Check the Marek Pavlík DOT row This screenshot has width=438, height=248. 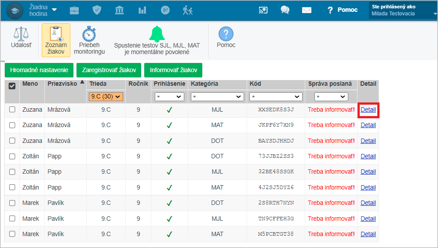click(x=12, y=203)
